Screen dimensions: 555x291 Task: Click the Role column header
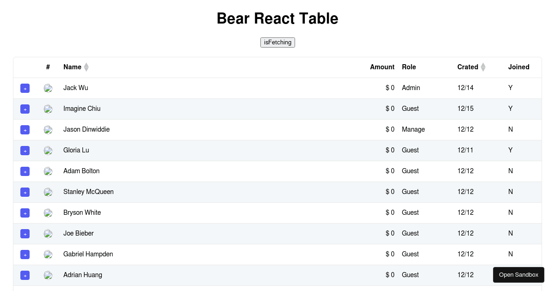point(409,67)
